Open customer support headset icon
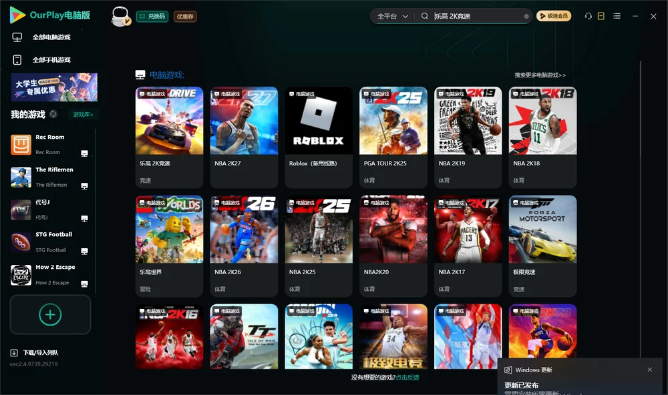 coord(589,16)
